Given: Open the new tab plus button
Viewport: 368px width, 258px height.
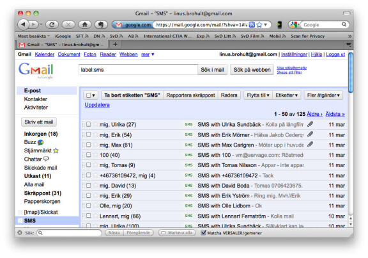Looking at the screenshot, I should click(115, 44).
